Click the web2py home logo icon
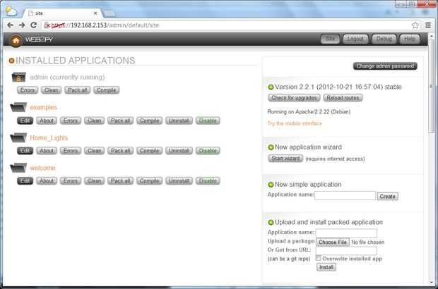The image size is (438, 289). (x=16, y=41)
